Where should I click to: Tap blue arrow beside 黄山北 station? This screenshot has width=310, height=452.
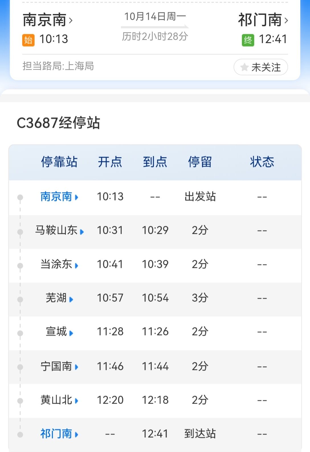point(76,401)
